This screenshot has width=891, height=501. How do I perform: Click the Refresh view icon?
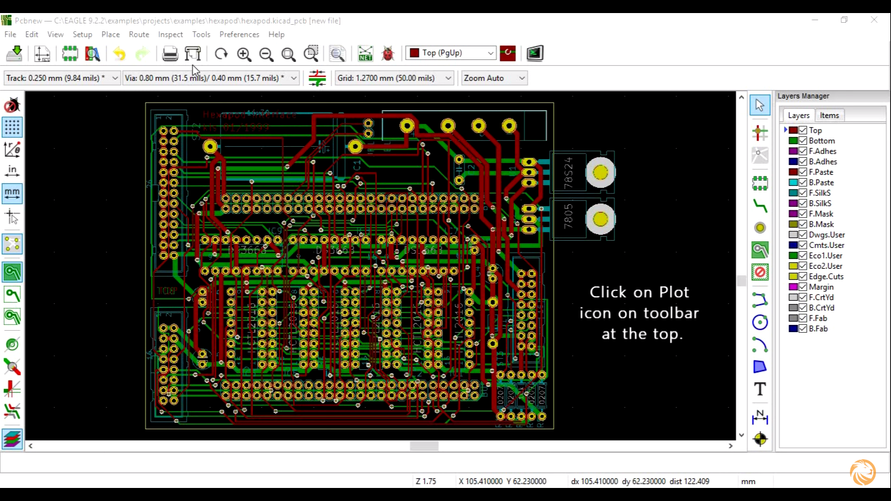[x=221, y=53]
